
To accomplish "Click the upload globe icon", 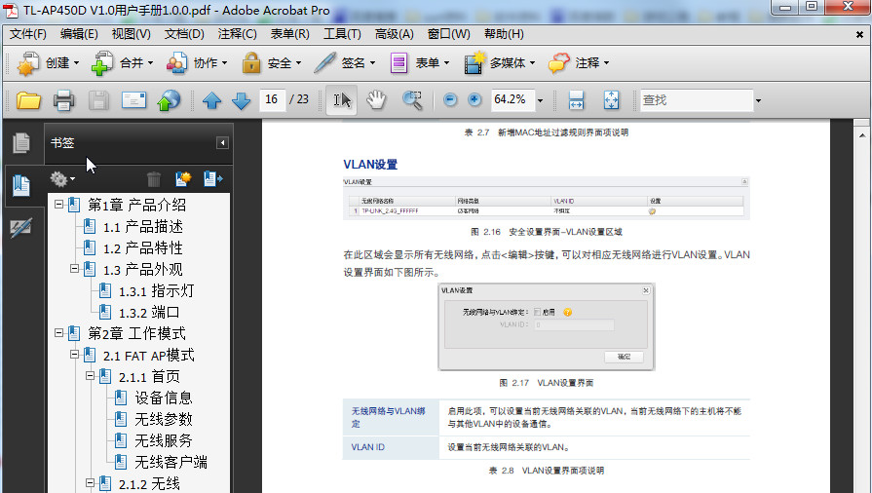I will point(169,100).
